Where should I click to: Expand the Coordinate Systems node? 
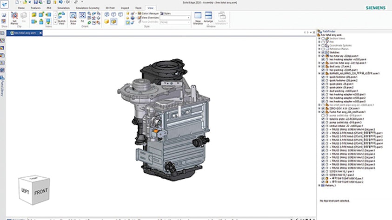pyautogui.click(x=319, y=45)
